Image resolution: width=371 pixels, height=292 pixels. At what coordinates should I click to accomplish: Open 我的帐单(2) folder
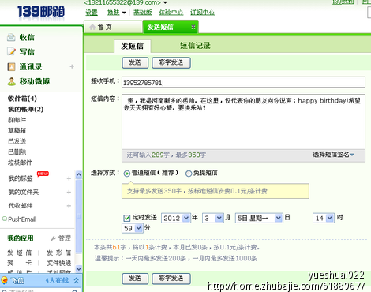[25, 110]
